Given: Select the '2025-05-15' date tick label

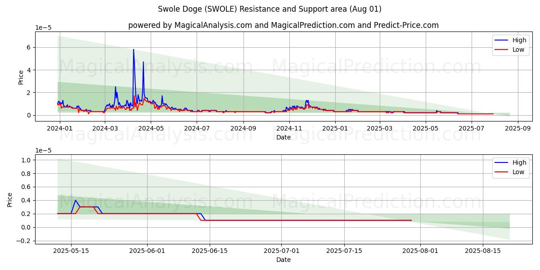Looking at the screenshot, I should coord(71,251).
